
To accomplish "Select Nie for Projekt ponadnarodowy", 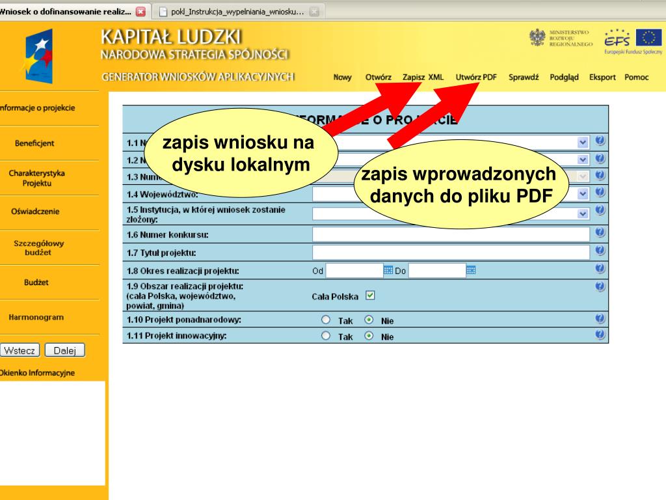I will 369,319.
